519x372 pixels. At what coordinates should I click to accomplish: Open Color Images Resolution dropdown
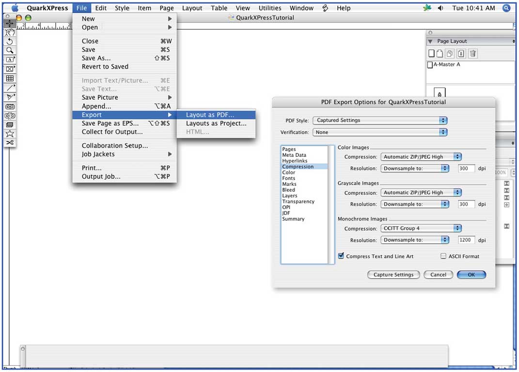[415, 168]
